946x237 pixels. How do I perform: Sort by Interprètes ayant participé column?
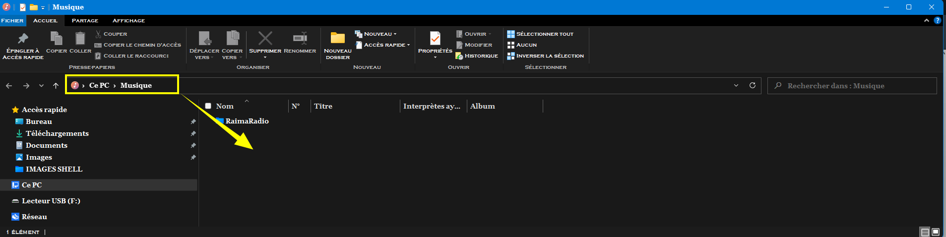pos(433,106)
